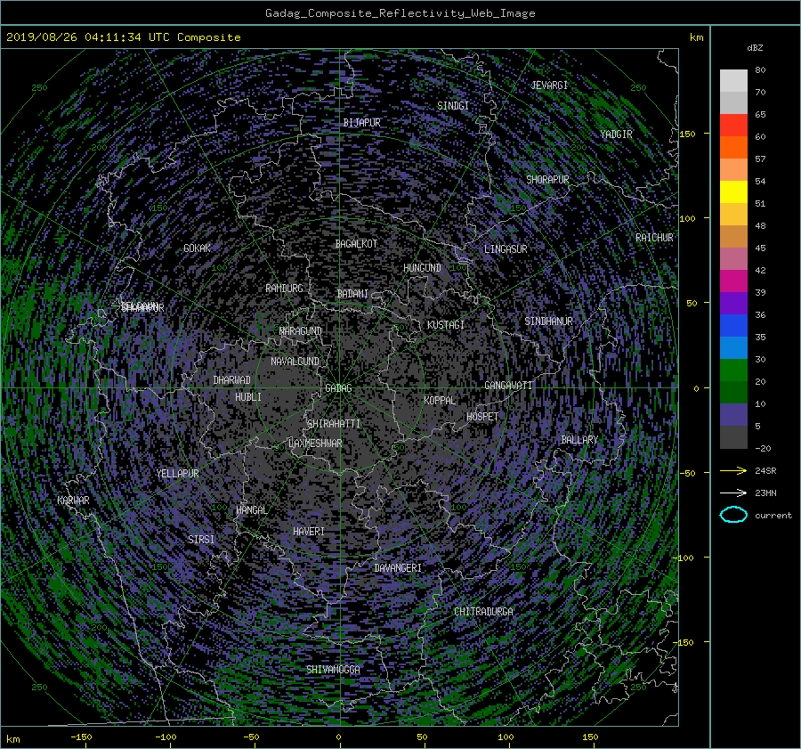Viewport: 801px width, 749px height.
Task: Click the YELLAPUR city label
Action: 177,474
